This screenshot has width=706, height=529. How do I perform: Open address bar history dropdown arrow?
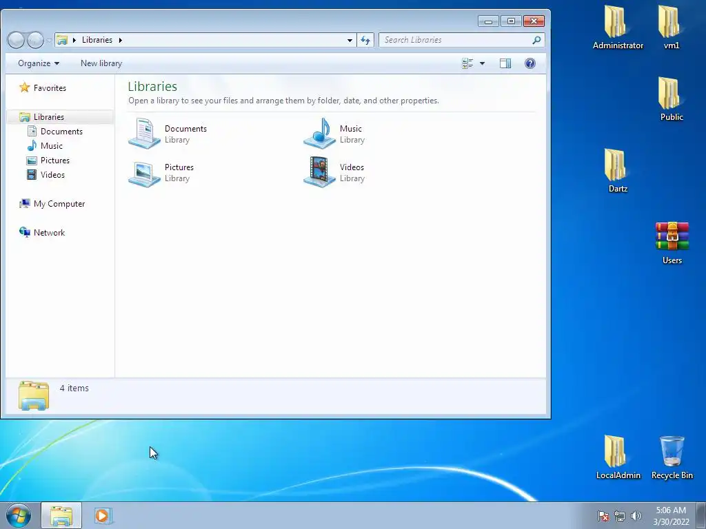click(x=350, y=40)
